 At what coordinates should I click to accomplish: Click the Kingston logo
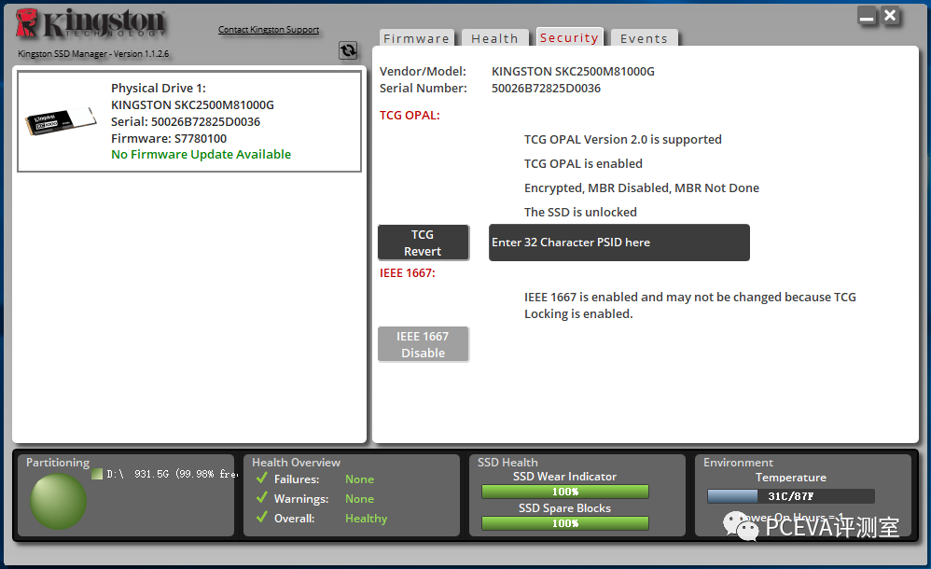[90, 24]
